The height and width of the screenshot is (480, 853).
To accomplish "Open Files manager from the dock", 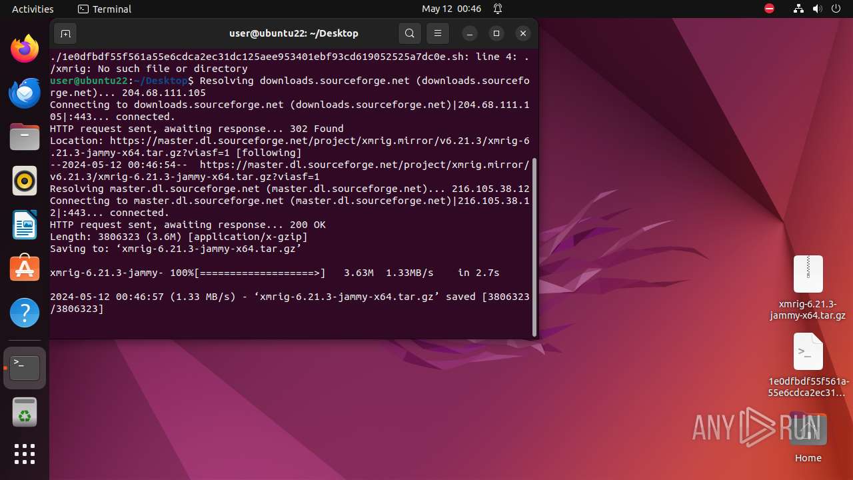I will click(x=25, y=137).
